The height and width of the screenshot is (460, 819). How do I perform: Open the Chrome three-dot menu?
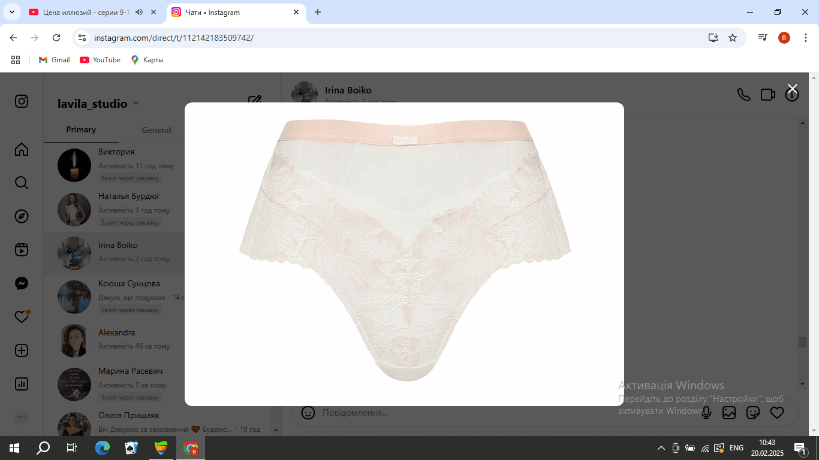pos(806,38)
